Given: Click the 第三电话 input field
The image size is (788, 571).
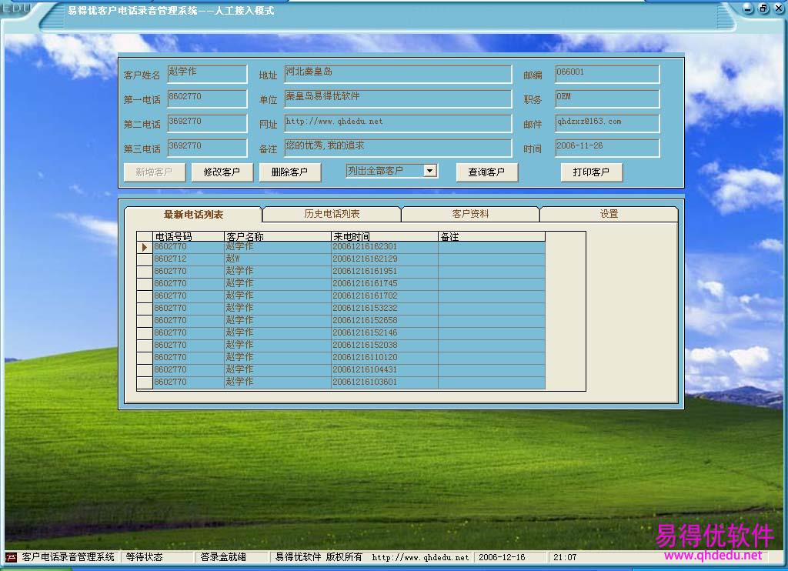Looking at the screenshot, I should click(207, 148).
